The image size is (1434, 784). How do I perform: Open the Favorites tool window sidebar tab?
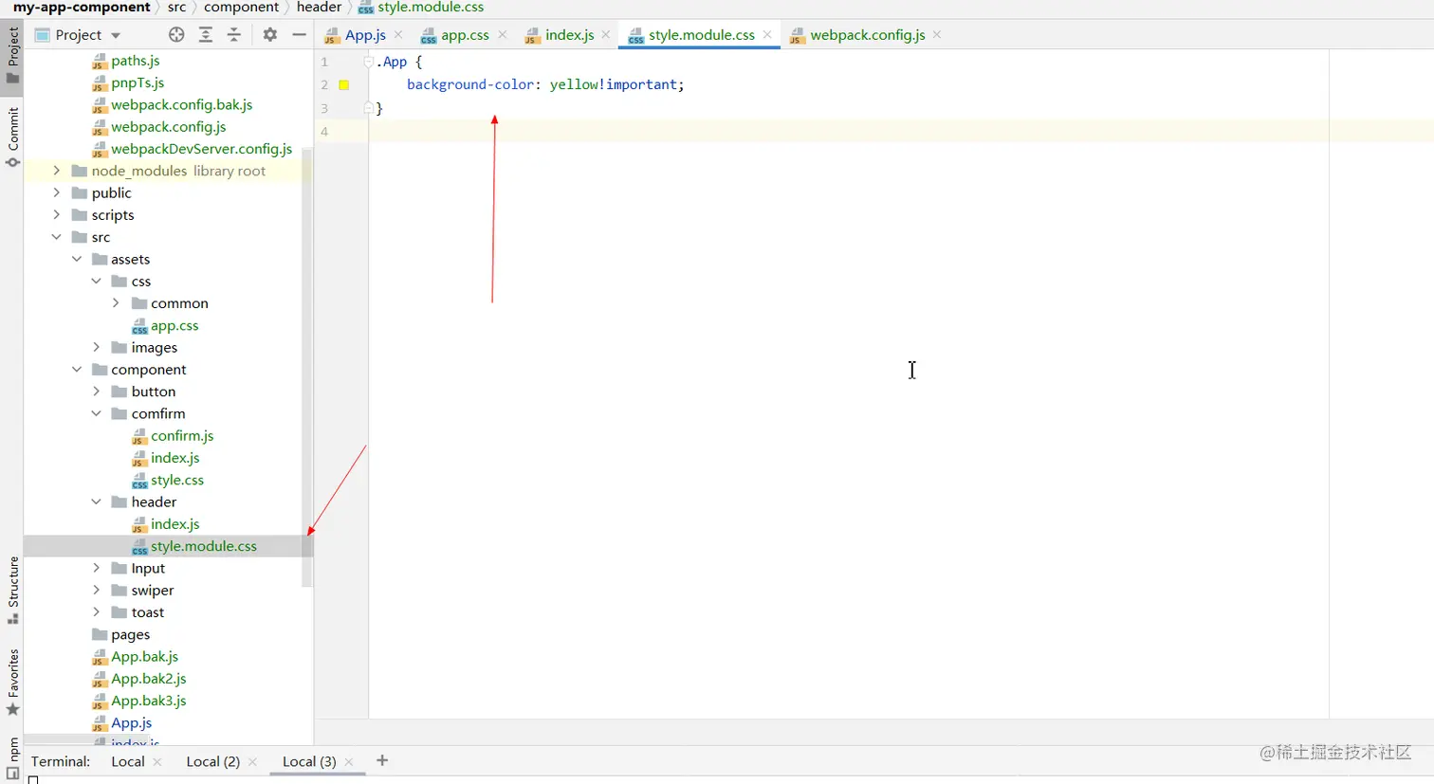click(12, 682)
